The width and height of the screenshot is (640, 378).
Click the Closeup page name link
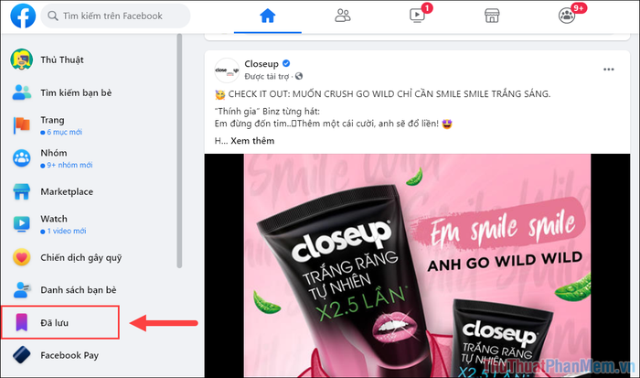click(261, 64)
